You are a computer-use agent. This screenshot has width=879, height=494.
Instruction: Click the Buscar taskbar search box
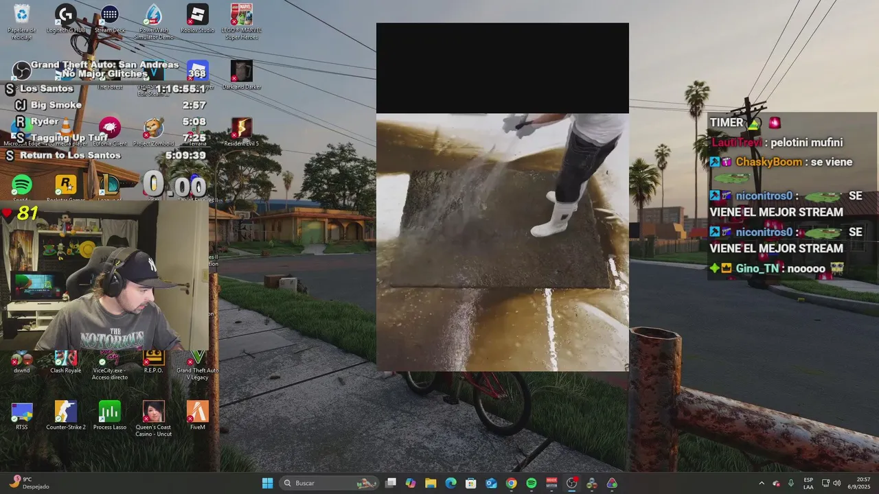(330, 483)
